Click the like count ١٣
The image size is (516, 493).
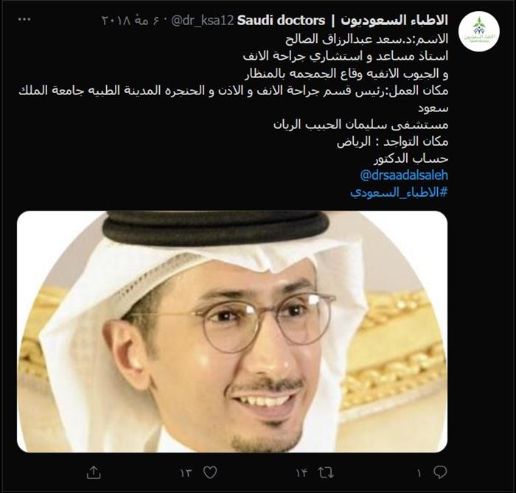click(186, 473)
